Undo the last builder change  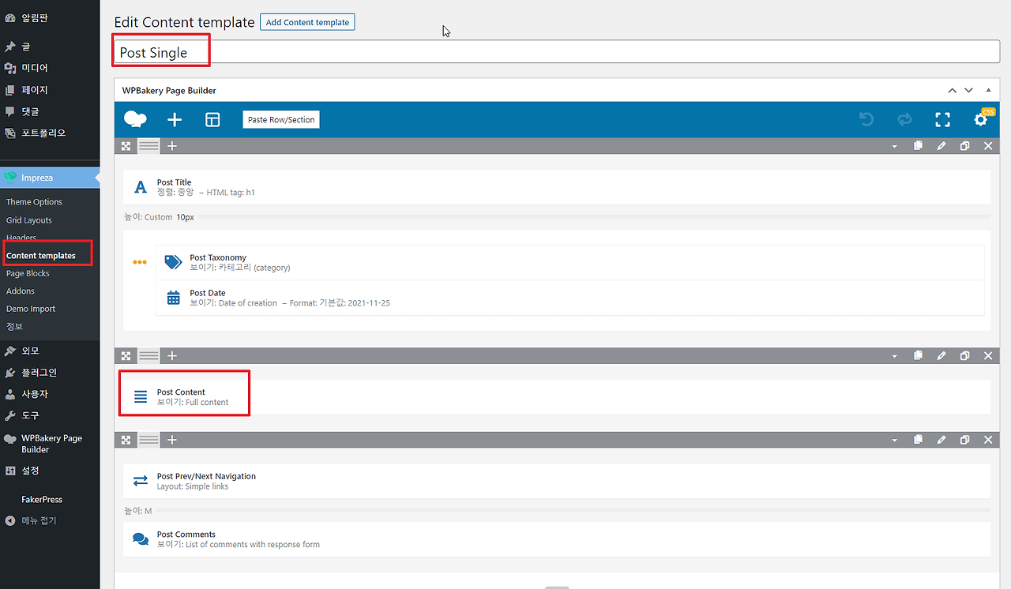(866, 119)
